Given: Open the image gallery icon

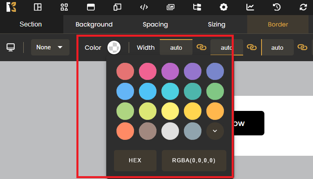Looking at the screenshot, I should [x=170, y=7].
